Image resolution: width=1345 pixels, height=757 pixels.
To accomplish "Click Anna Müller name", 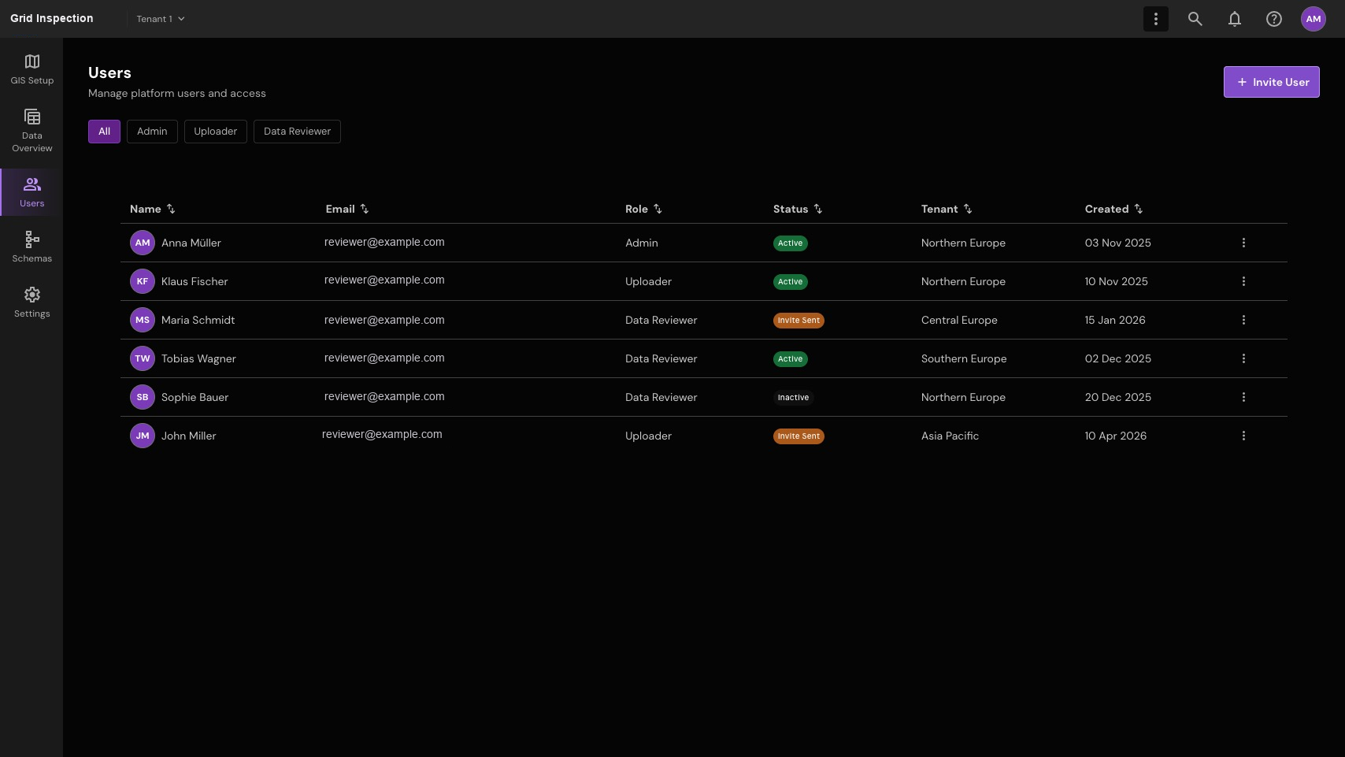I will pos(191,243).
